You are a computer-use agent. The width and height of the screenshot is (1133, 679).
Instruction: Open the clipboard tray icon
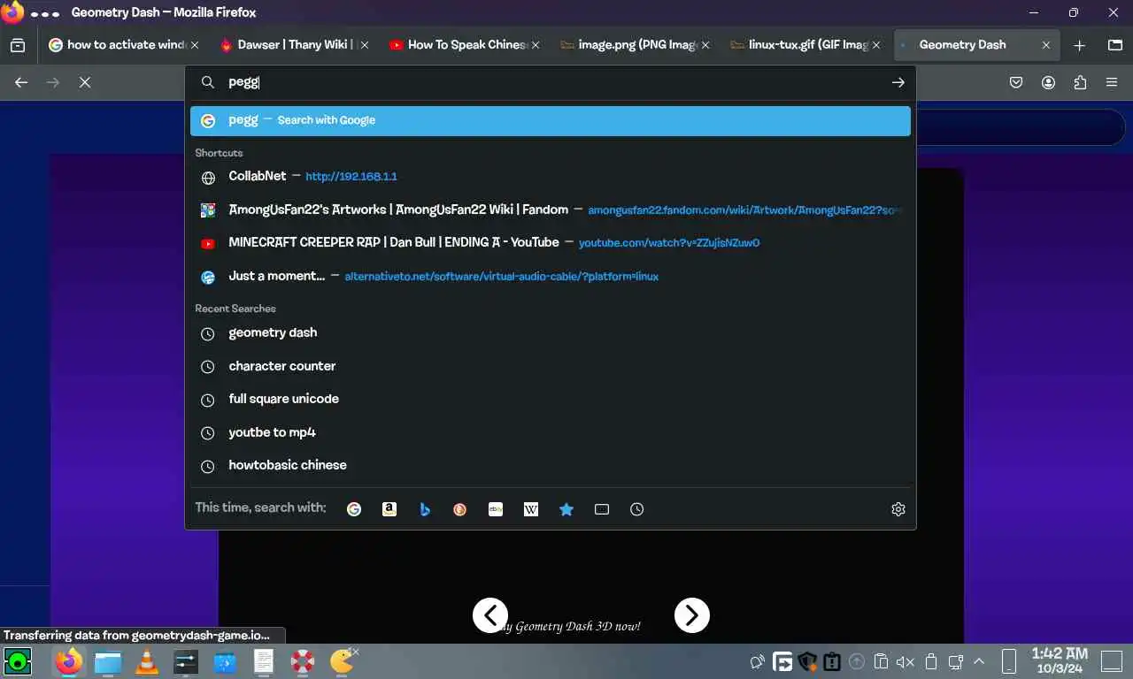click(881, 661)
